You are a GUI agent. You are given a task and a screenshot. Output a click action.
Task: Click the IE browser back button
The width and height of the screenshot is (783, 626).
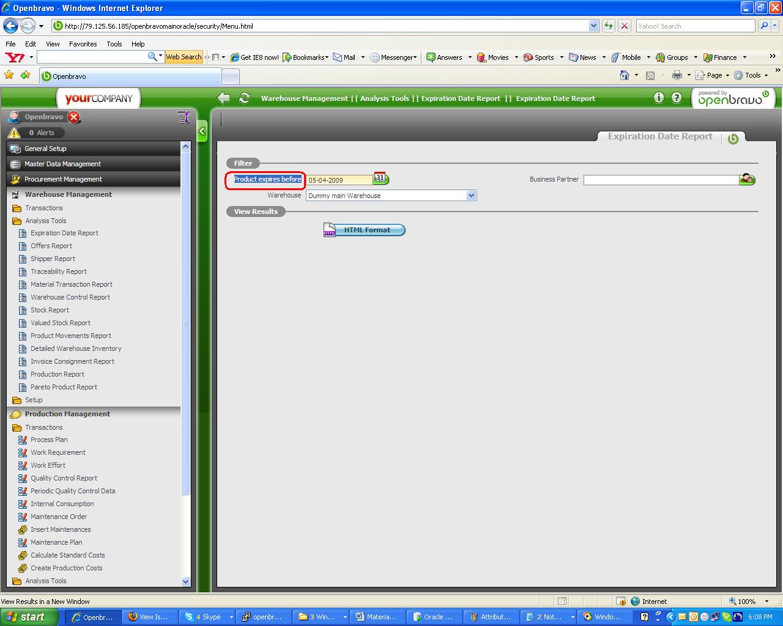[x=11, y=26]
